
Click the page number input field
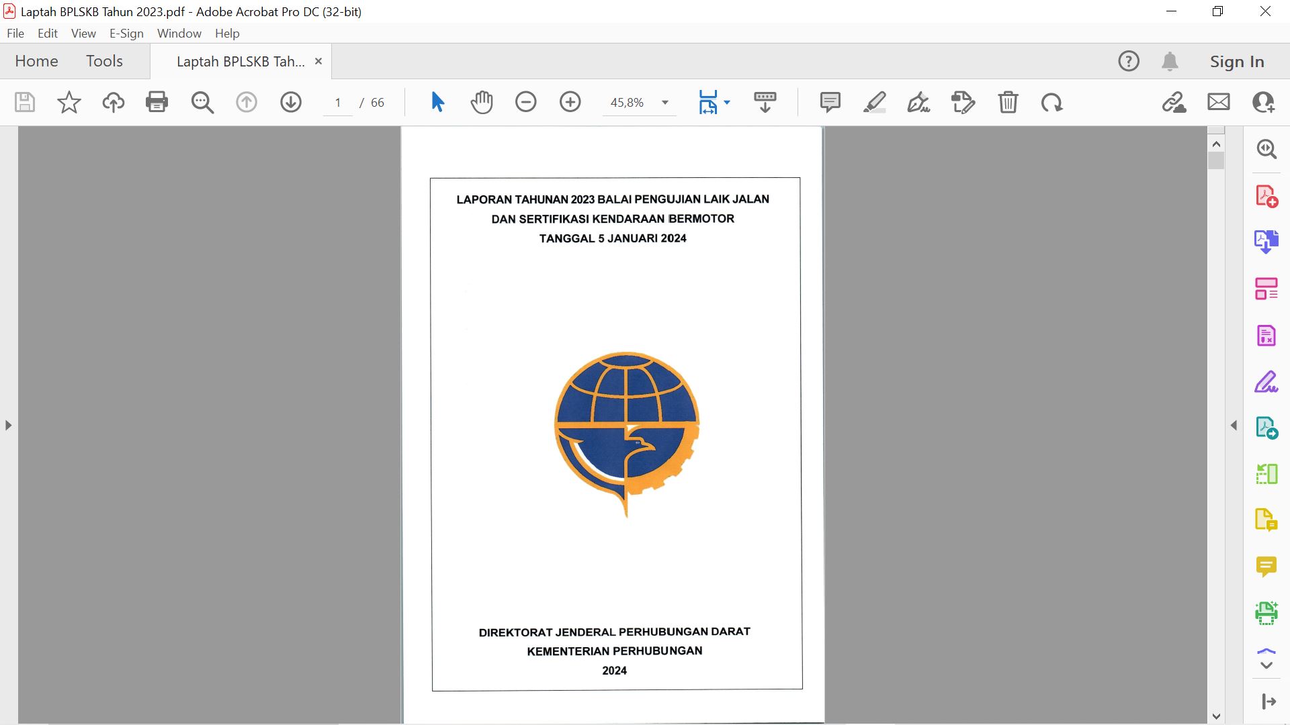click(338, 102)
